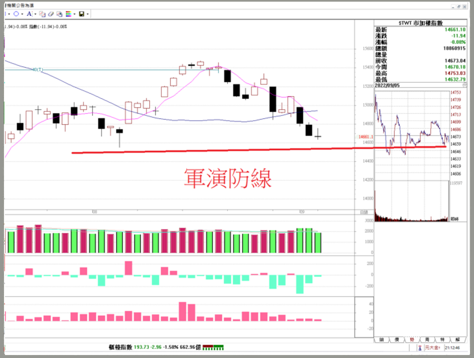The width and height of the screenshot is (474, 358).
Task: Expand the save icon dropdown arrow
Action: point(88,14)
